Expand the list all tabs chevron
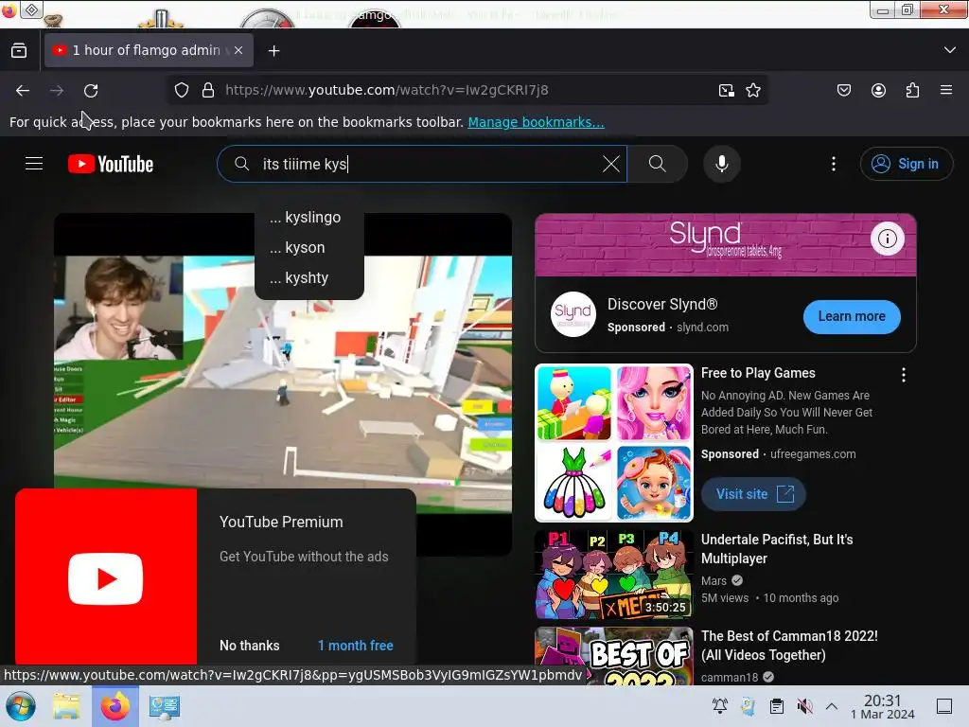Image resolution: width=969 pixels, height=727 pixels. 950,50
